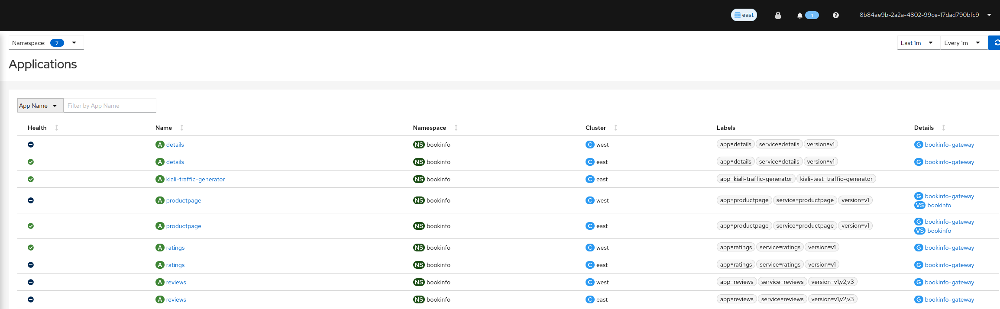Sort by Name column sort icon

tap(182, 128)
